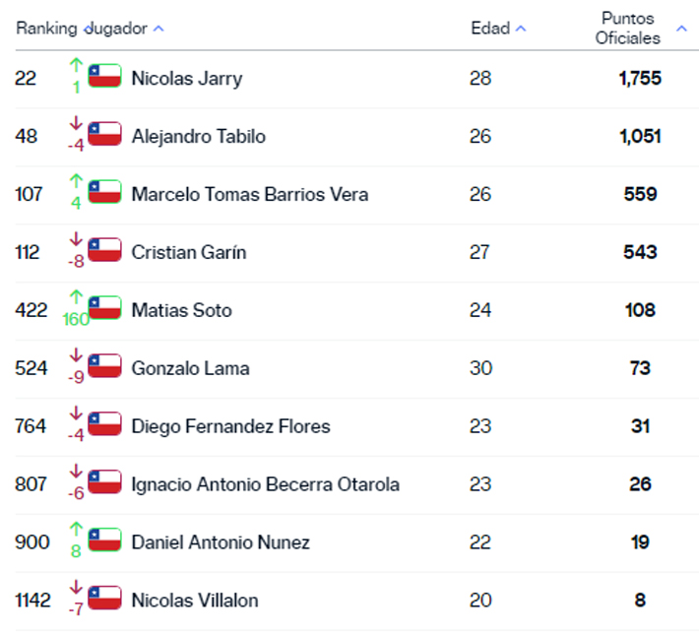The height and width of the screenshot is (638, 699).
Task: Open Alejandro Tabilo player profile
Action: click(198, 137)
